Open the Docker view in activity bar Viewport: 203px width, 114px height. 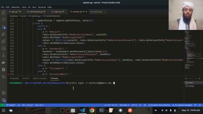tap(3, 62)
